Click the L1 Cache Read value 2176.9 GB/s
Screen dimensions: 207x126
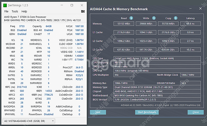[x=124, y=32]
